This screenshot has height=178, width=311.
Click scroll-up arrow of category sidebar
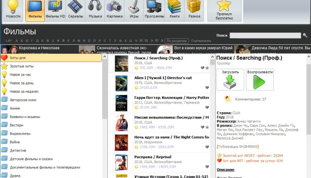pos(105,57)
